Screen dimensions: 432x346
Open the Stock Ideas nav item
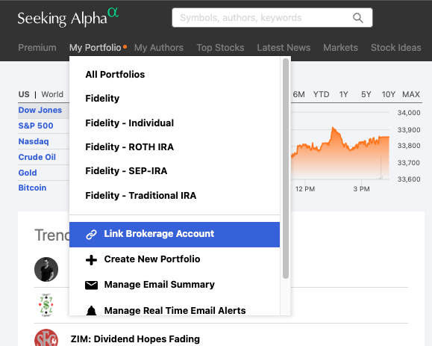tap(396, 48)
